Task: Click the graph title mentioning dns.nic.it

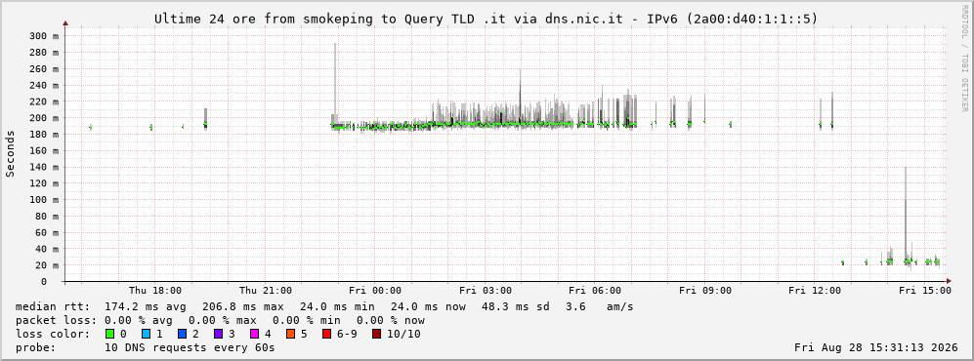Action: tap(487, 20)
